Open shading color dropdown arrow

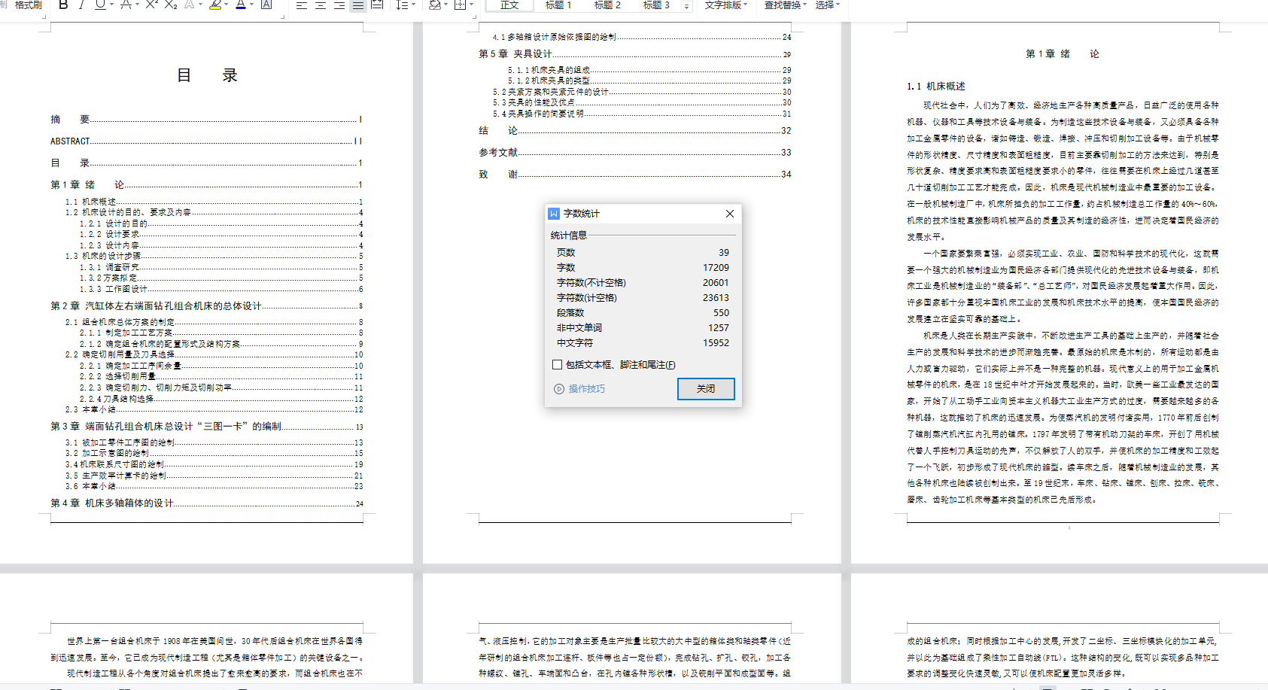tap(445, 5)
